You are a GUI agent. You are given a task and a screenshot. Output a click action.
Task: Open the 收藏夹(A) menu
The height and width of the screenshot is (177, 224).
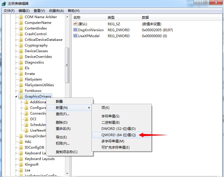[x=56, y=11]
